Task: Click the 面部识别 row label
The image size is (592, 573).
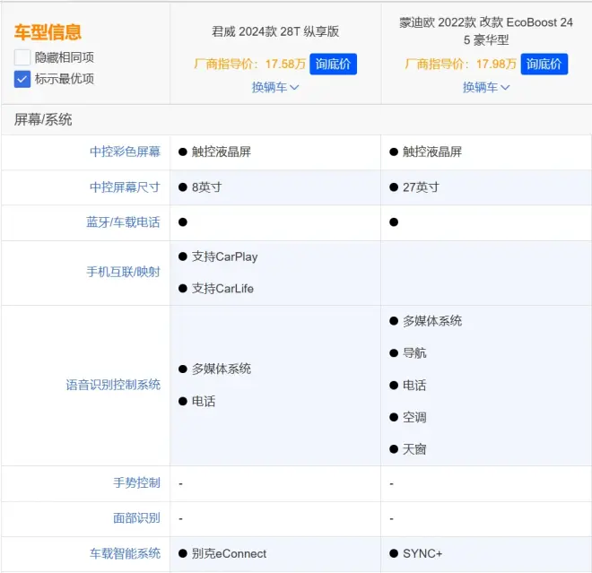Action: coord(136,518)
